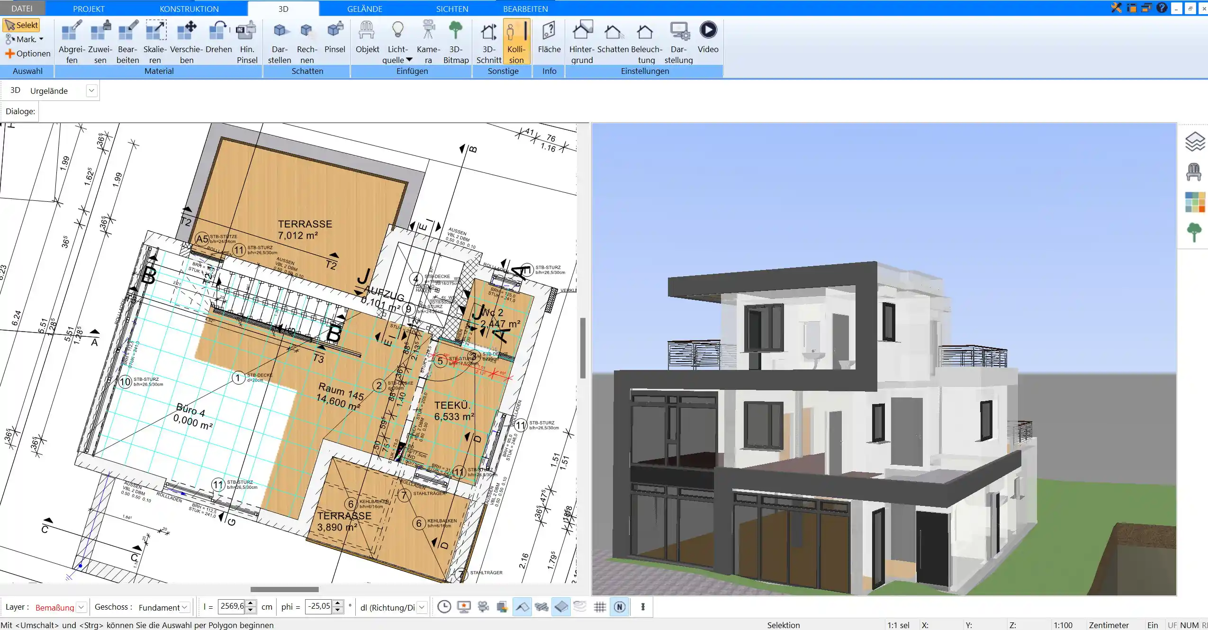
Task: Toggle the Selekt selection mode
Action: [21, 25]
